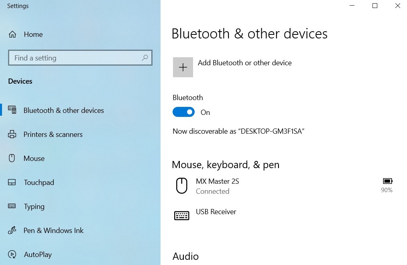Click the Add Bluetooth or other device label
The height and width of the screenshot is (265, 407).
(245, 63)
